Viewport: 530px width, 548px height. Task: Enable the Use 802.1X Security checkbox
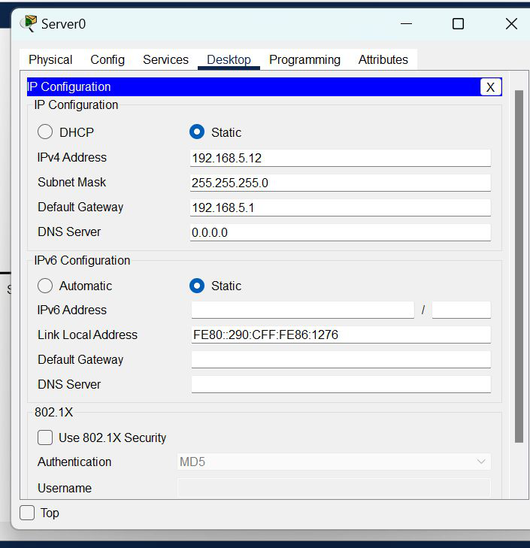pos(45,437)
